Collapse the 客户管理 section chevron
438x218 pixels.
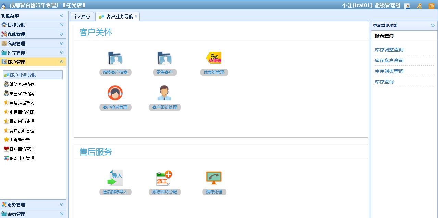[x=62, y=62]
